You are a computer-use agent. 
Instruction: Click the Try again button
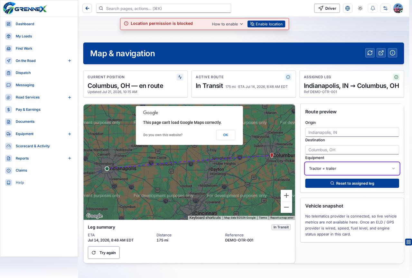pyautogui.click(x=104, y=253)
